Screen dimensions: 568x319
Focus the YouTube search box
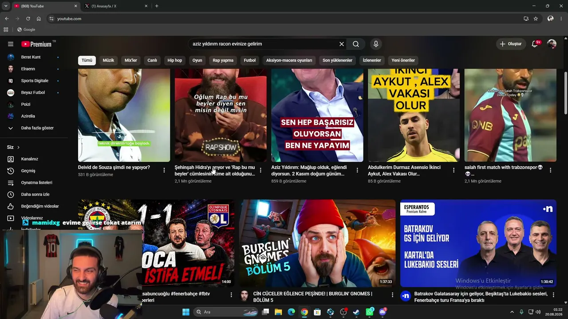point(264,44)
